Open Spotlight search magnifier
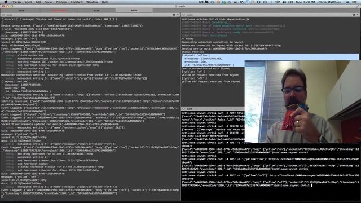 tap(347, 2)
